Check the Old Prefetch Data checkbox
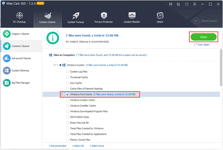223x150 pixels. click(68, 117)
